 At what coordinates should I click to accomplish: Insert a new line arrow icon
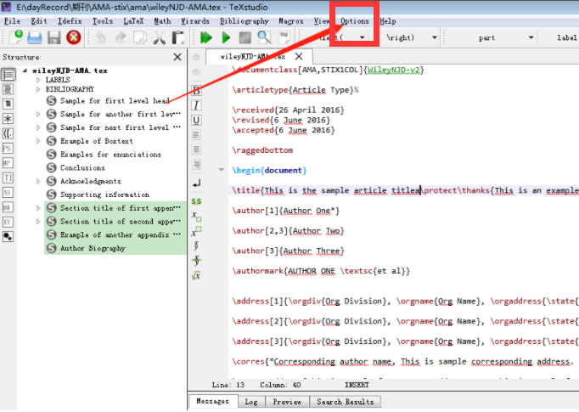coord(196,183)
